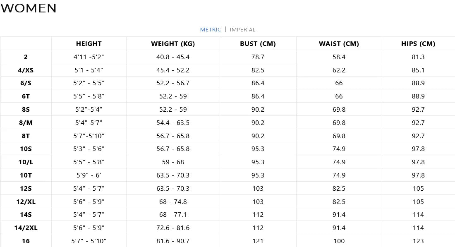Image resolution: width=455 pixels, height=247 pixels.
Task: Click the WOMEN heading
Action: click(x=29, y=8)
